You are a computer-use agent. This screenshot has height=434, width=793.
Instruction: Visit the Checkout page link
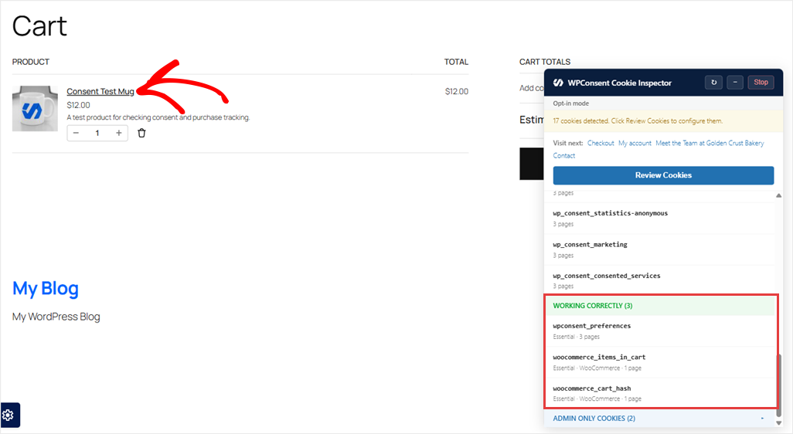[x=601, y=143]
